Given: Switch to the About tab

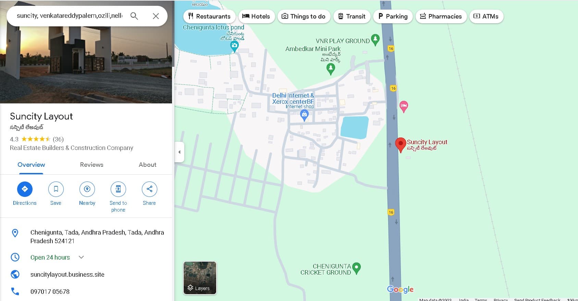Looking at the screenshot, I should pyautogui.click(x=147, y=165).
